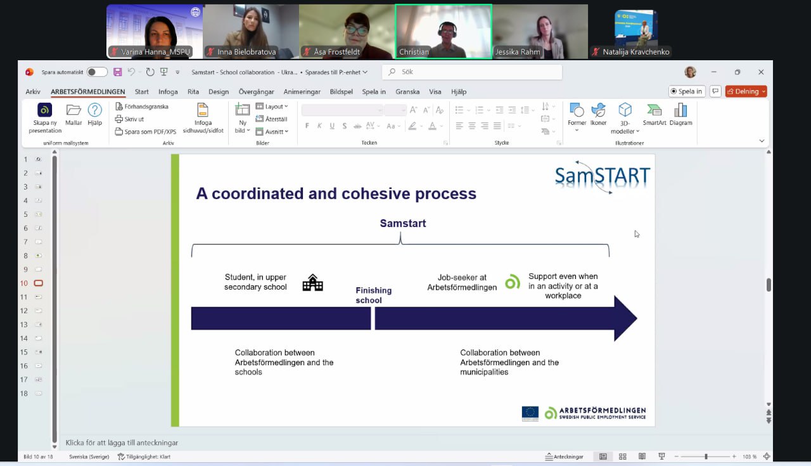Click the save disk icon
Image resolution: width=811 pixels, height=466 pixels.
(x=118, y=72)
